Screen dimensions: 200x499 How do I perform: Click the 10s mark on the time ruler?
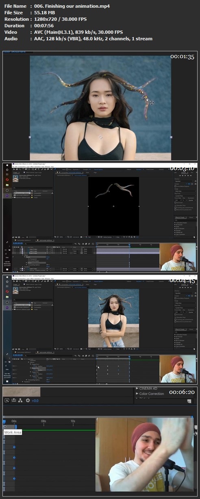tap(73, 421)
